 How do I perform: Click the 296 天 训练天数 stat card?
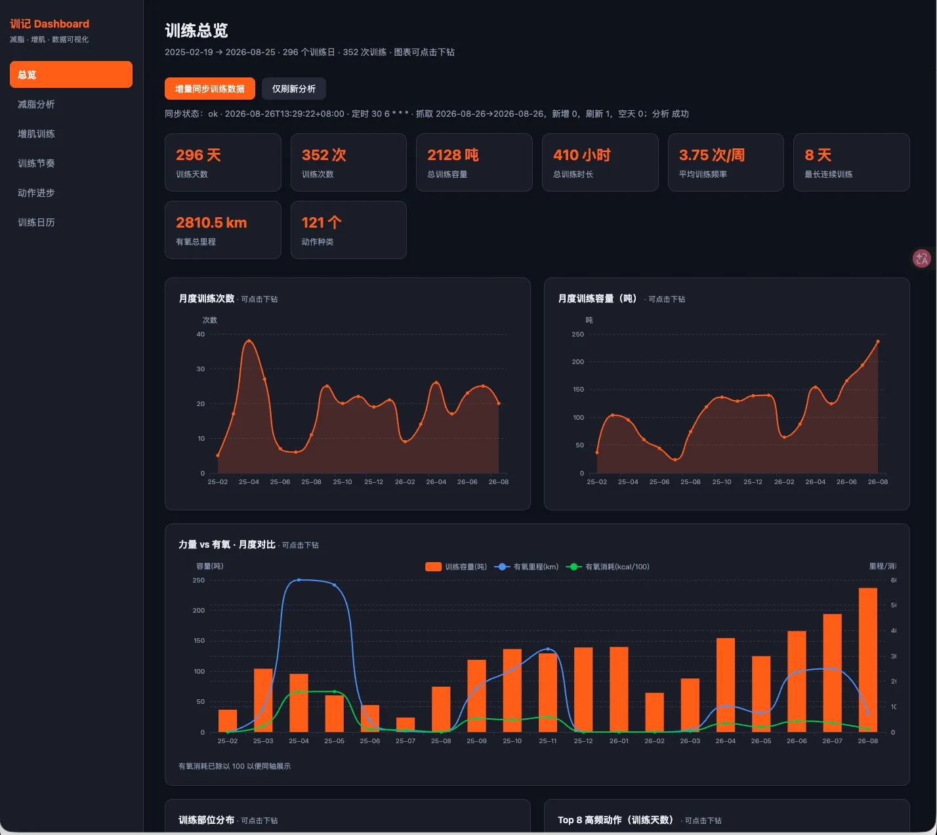(x=223, y=163)
